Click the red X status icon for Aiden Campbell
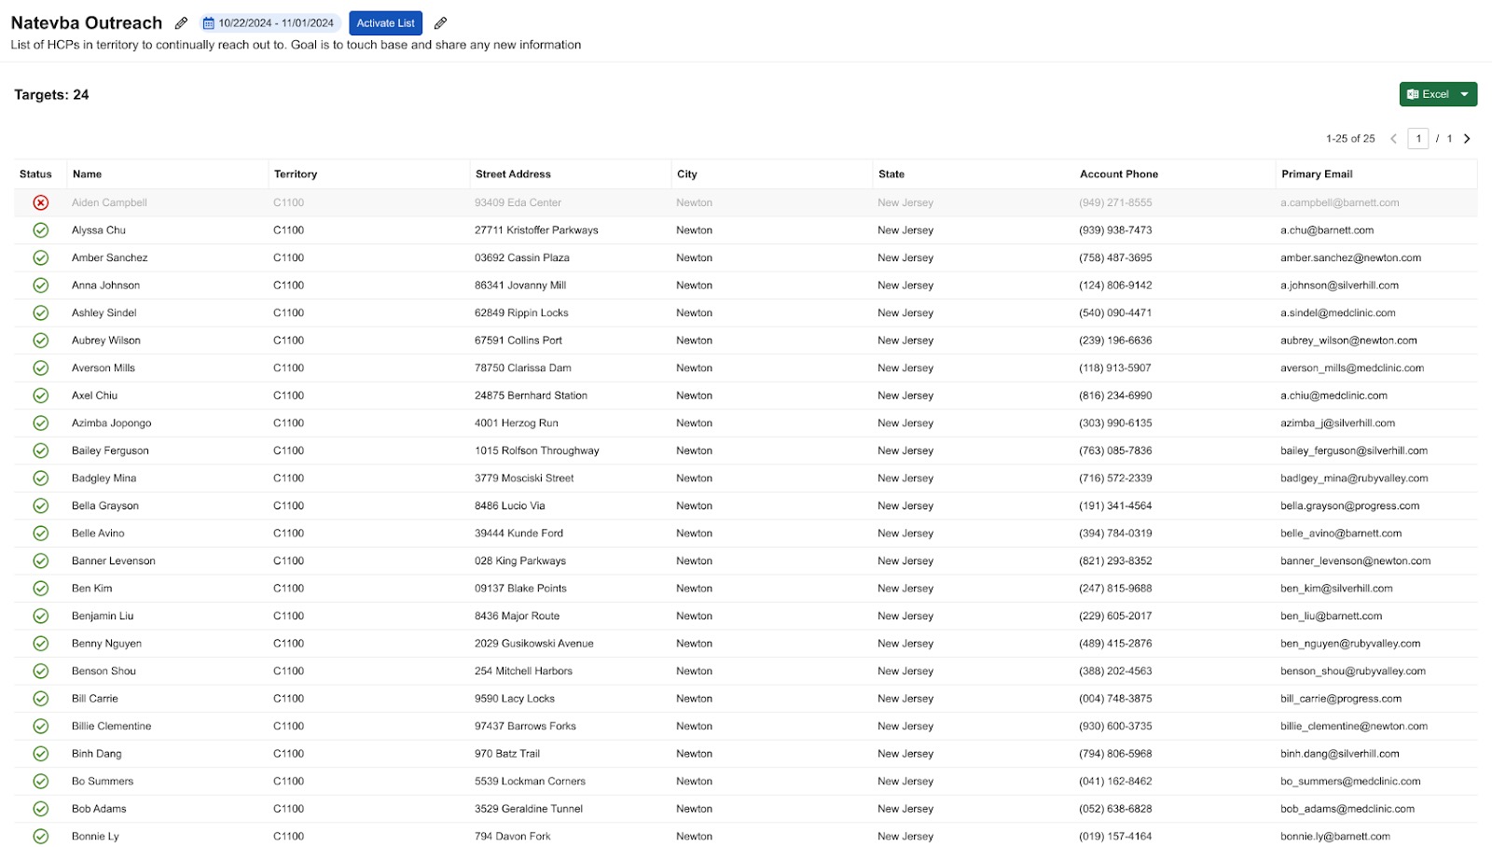Image resolution: width=1492 pixels, height=847 pixels. pos(40,202)
